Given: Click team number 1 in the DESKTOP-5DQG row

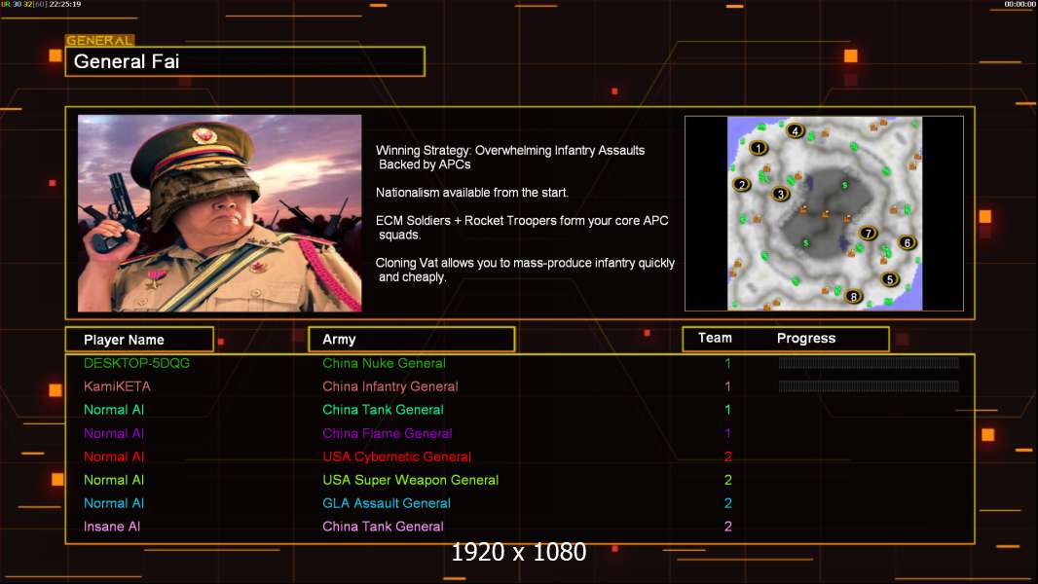Looking at the screenshot, I should tap(727, 363).
